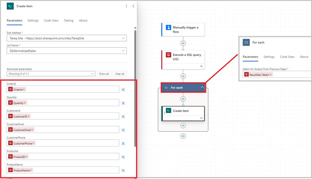The width and height of the screenshot is (312, 179).
Task: Select the For each loop header
Action: coord(183,88)
